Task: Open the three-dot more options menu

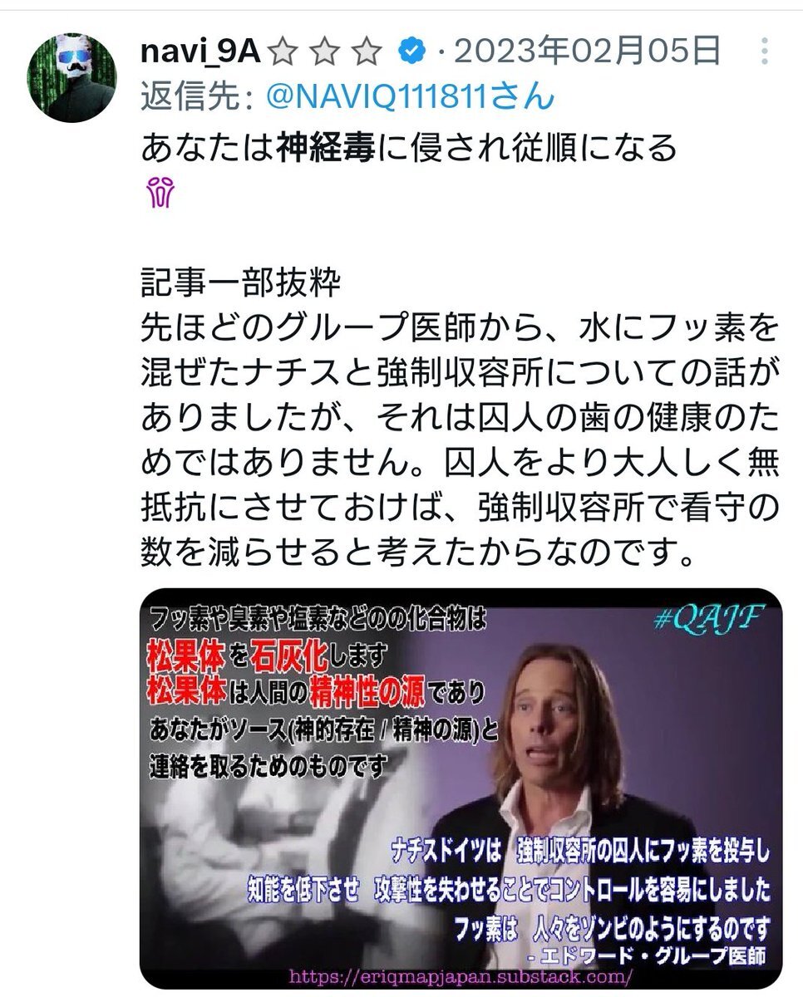Action: click(x=765, y=54)
